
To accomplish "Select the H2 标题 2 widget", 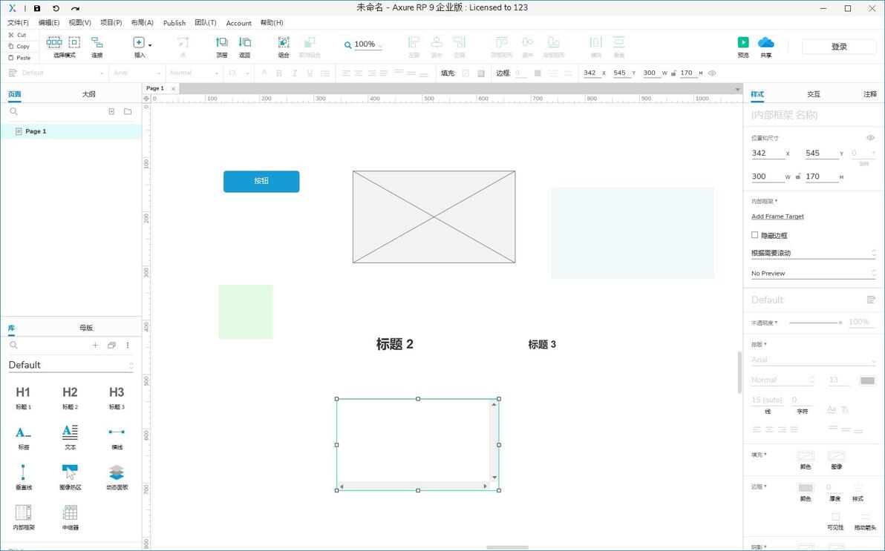I will click(70, 397).
